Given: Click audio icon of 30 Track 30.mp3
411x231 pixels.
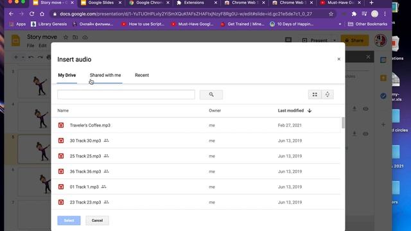Looking at the screenshot, I should [x=61, y=141].
